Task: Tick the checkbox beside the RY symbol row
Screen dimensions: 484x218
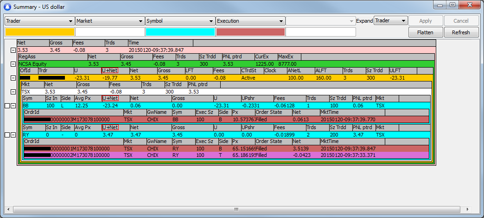Action: coord(6,135)
